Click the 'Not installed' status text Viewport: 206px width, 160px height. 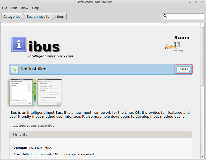coord(33,69)
